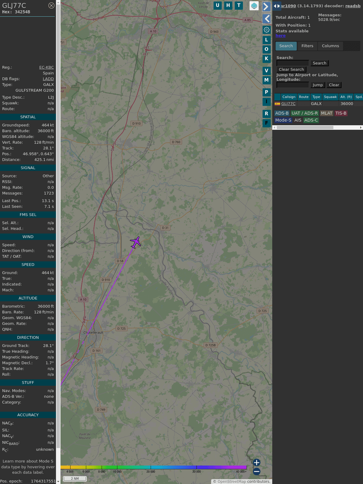Toggle the V map button
The image size is (363, 484).
267,71
